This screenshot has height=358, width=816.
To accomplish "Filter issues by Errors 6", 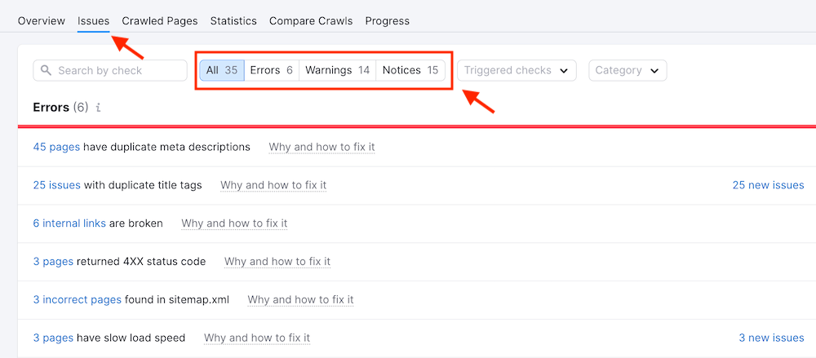I will pos(271,70).
